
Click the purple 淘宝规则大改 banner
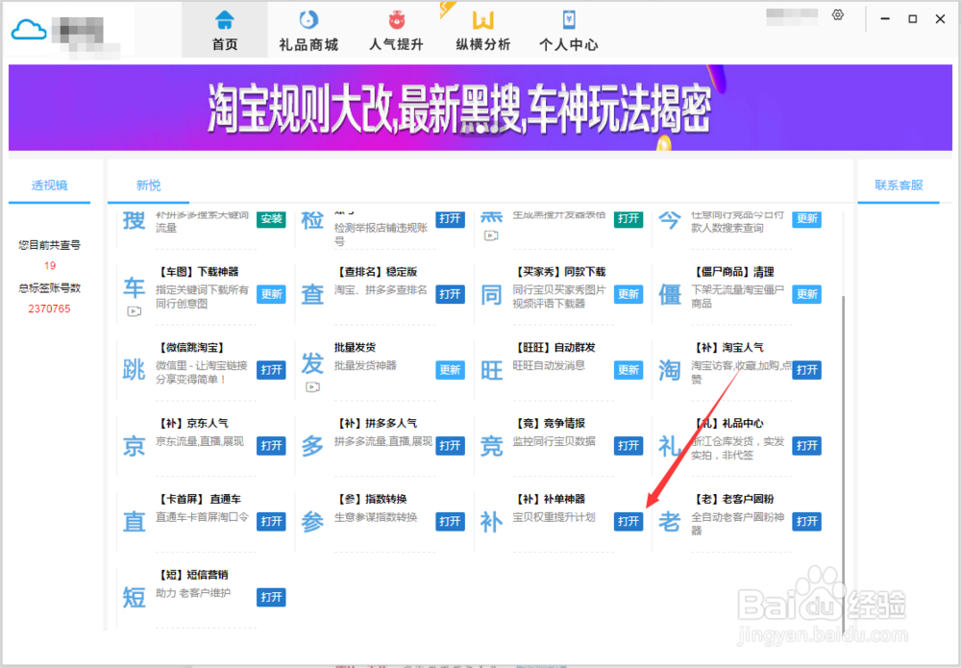click(480, 108)
